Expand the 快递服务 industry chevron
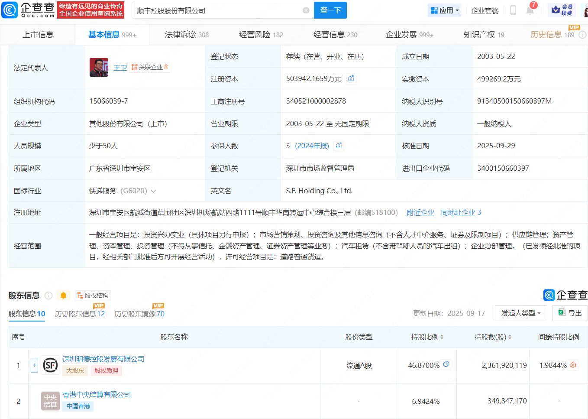The height and width of the screenshot is (419, 588). point(153,191)
